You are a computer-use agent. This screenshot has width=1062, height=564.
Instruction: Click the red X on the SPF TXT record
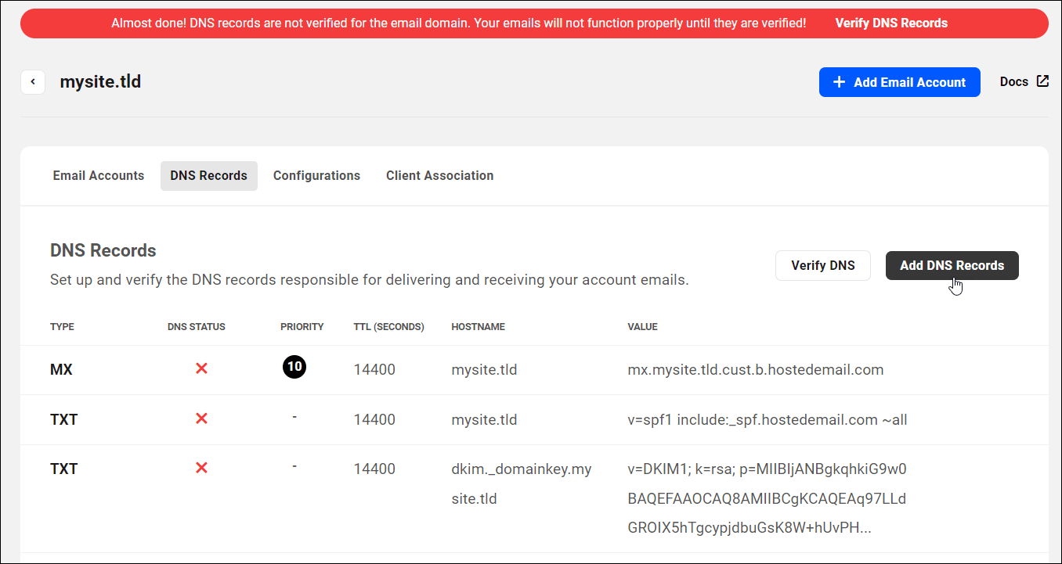point(201,419)
